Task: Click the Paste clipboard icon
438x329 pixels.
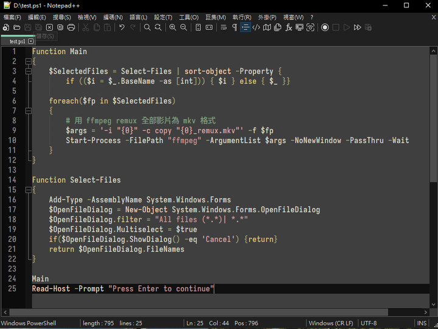Action: 107,27
